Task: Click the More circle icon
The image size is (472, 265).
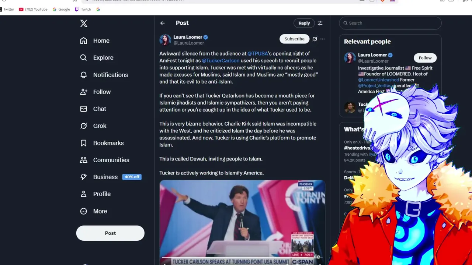Action: 84,211
